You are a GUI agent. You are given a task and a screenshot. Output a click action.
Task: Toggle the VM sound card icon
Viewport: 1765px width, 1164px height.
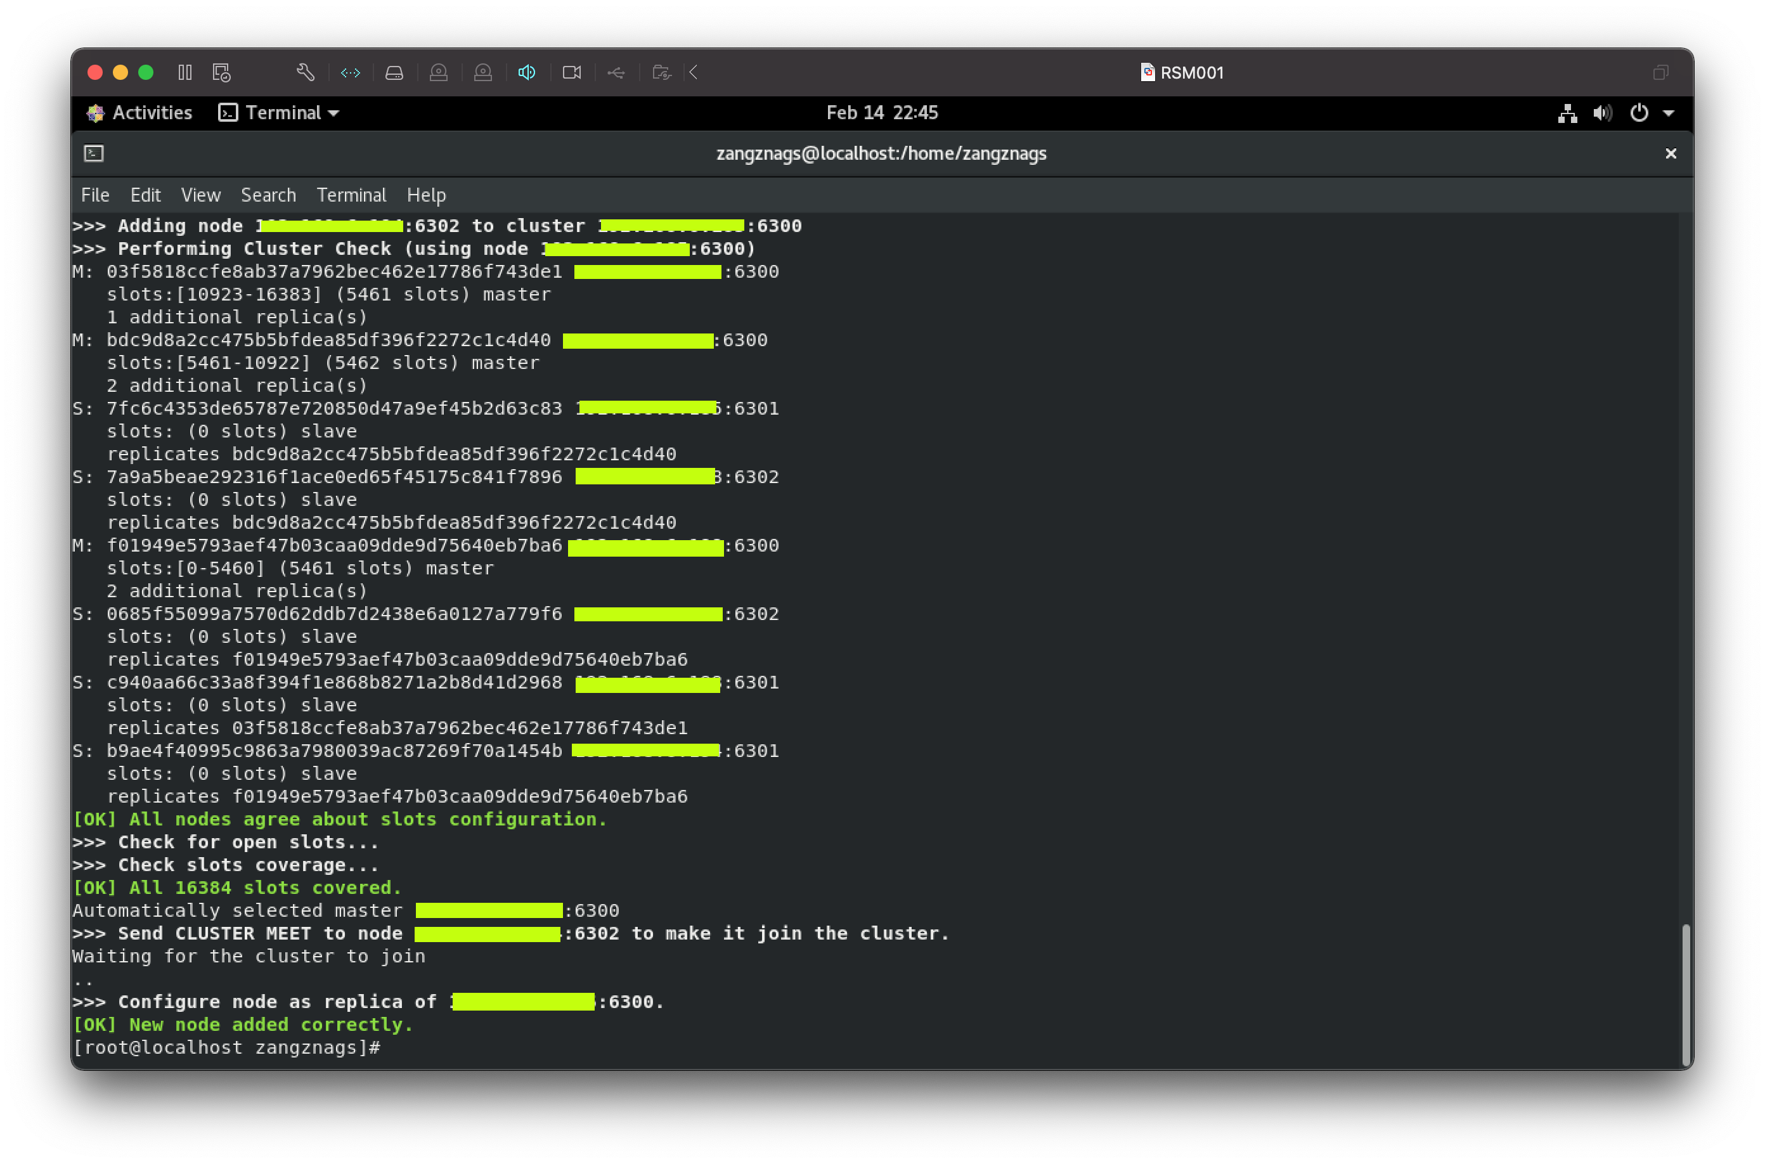527,72
